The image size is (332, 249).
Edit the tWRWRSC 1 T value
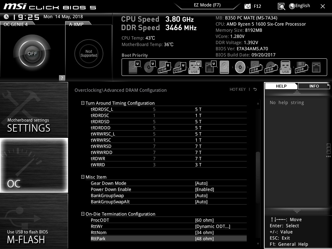point(198,140)
